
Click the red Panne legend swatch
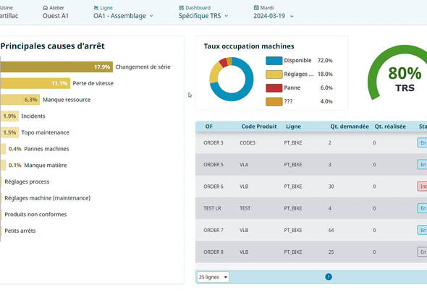click(274, 88)
